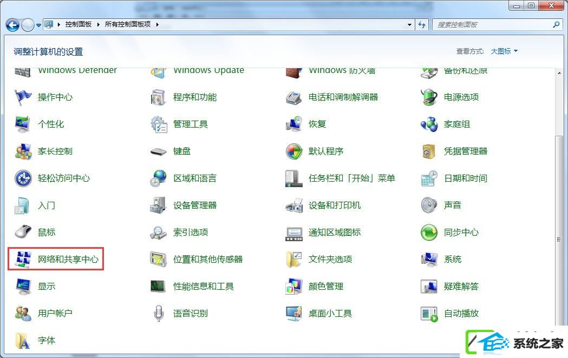
Task: Go back with the blue Back button
Action: point(12,25)
